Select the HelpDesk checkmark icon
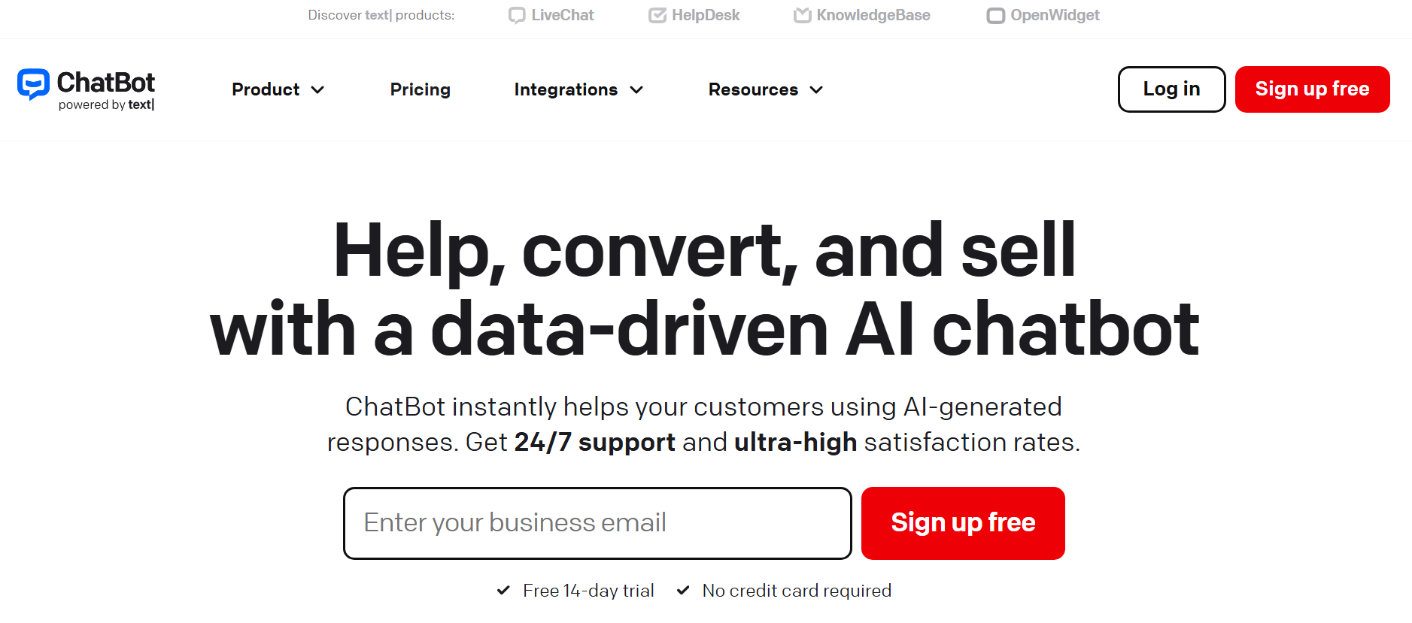The width and height of the screenshot is (1412, 623). pos(657,15)
